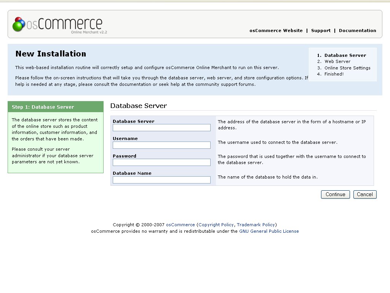Screen dimensions: 390x293
Task: Click the New Installation heading
Action: pos(51,53)
